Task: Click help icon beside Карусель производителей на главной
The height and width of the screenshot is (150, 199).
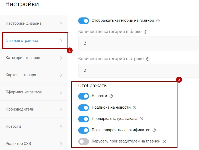Action: [x=165, y=141]
